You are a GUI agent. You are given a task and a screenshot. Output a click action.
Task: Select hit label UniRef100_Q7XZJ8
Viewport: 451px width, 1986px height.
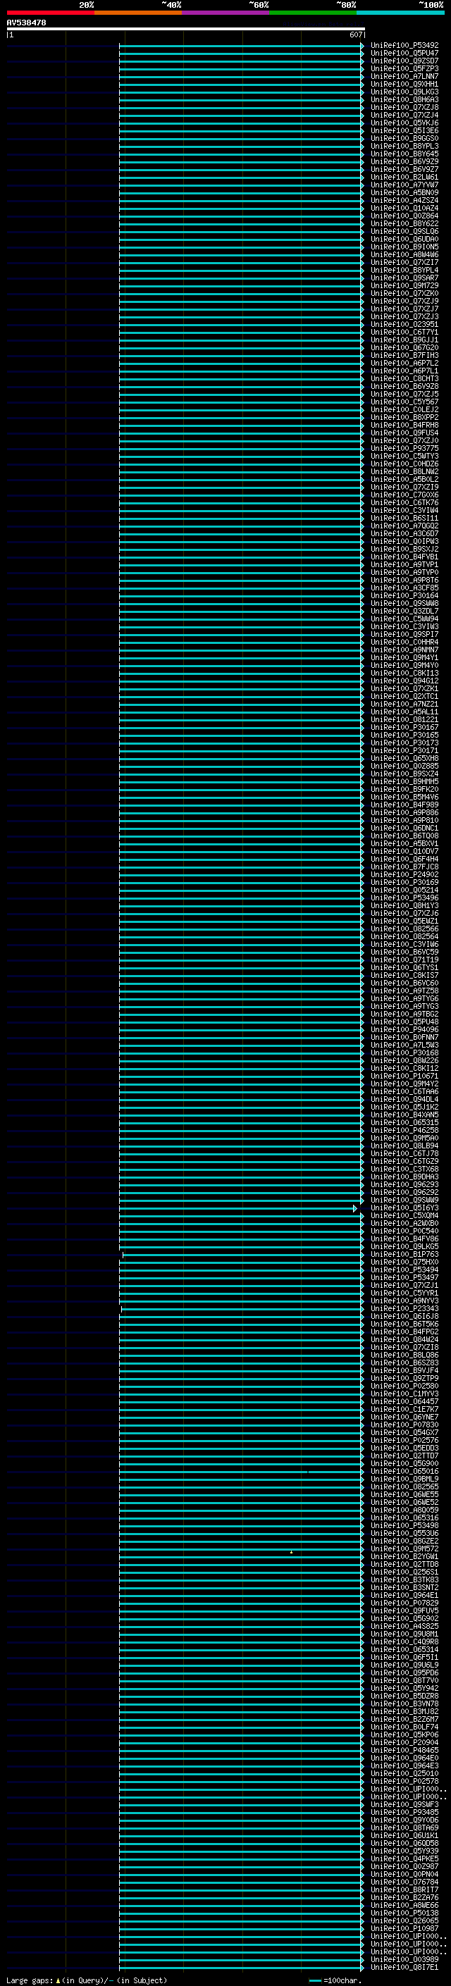[404, 107]
